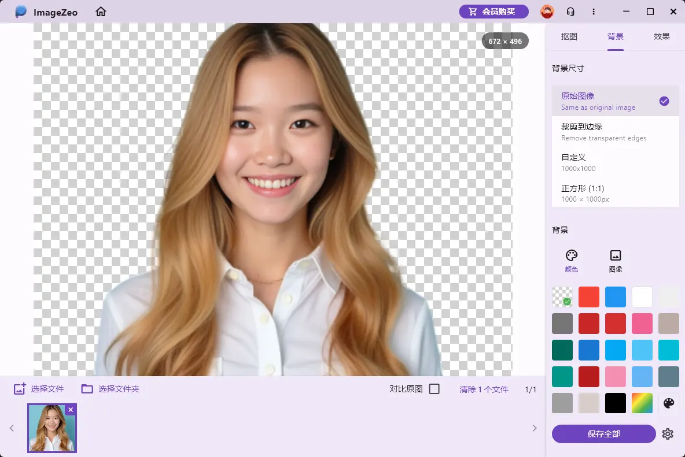
Task: Click 清除 1 个文件 to remove file
Action: point(484,389)
